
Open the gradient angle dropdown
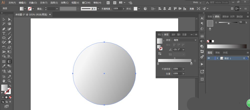click(x=183, y=50)
